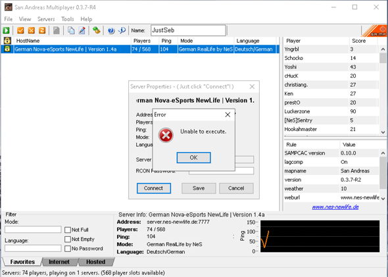The height and width of the screenshot is (277, 388).
Task: Click the Copy Server Info icon
Action: click(x=71, y=30)
